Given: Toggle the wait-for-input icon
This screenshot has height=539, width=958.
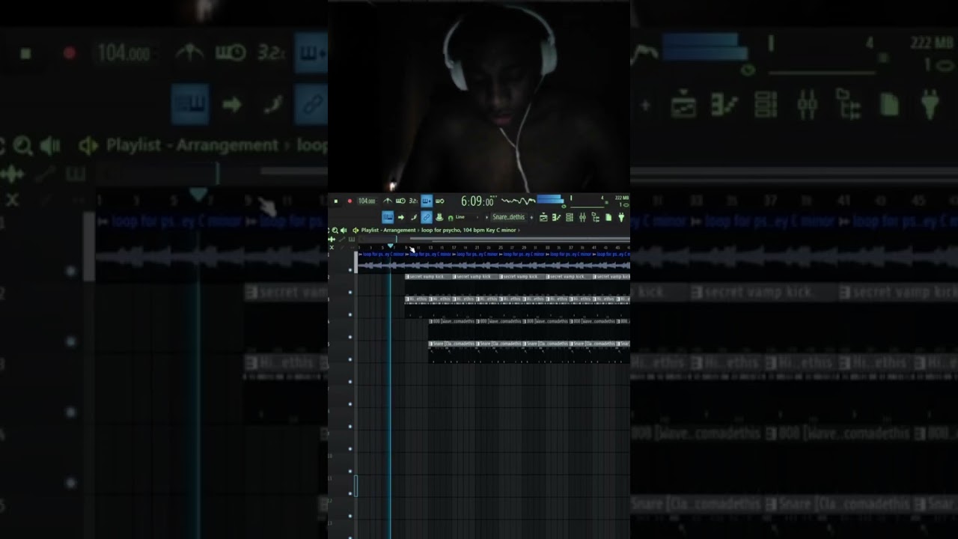Looking at the screenshot, I should (x=400, y=201).
